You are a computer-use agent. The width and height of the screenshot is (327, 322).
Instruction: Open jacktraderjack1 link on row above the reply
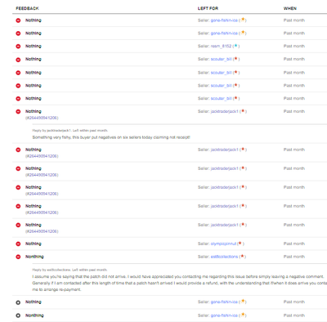pos(225,112)
